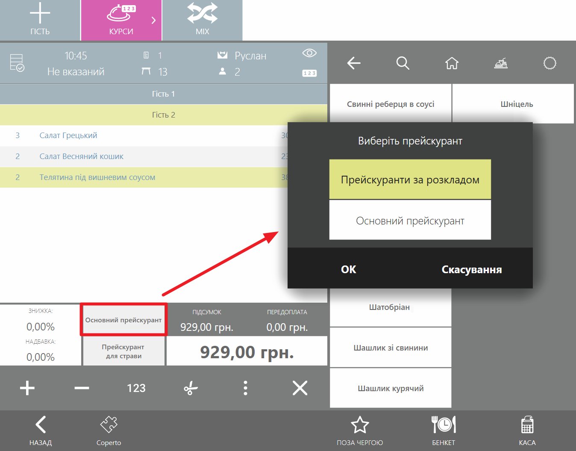Image resolution: width=576 pixels, height=451 pixels.
Task: Toggle the eye visibility icon
Action: [x=309, y=53]
